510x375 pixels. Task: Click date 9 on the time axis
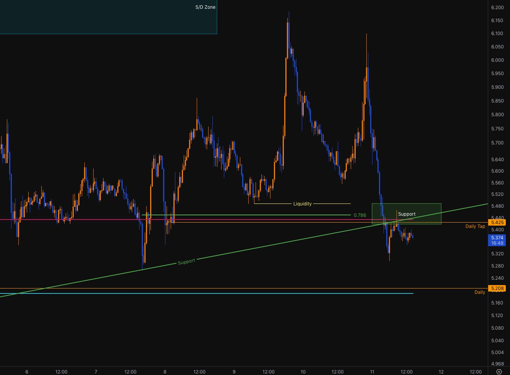[x=234, y=372]
